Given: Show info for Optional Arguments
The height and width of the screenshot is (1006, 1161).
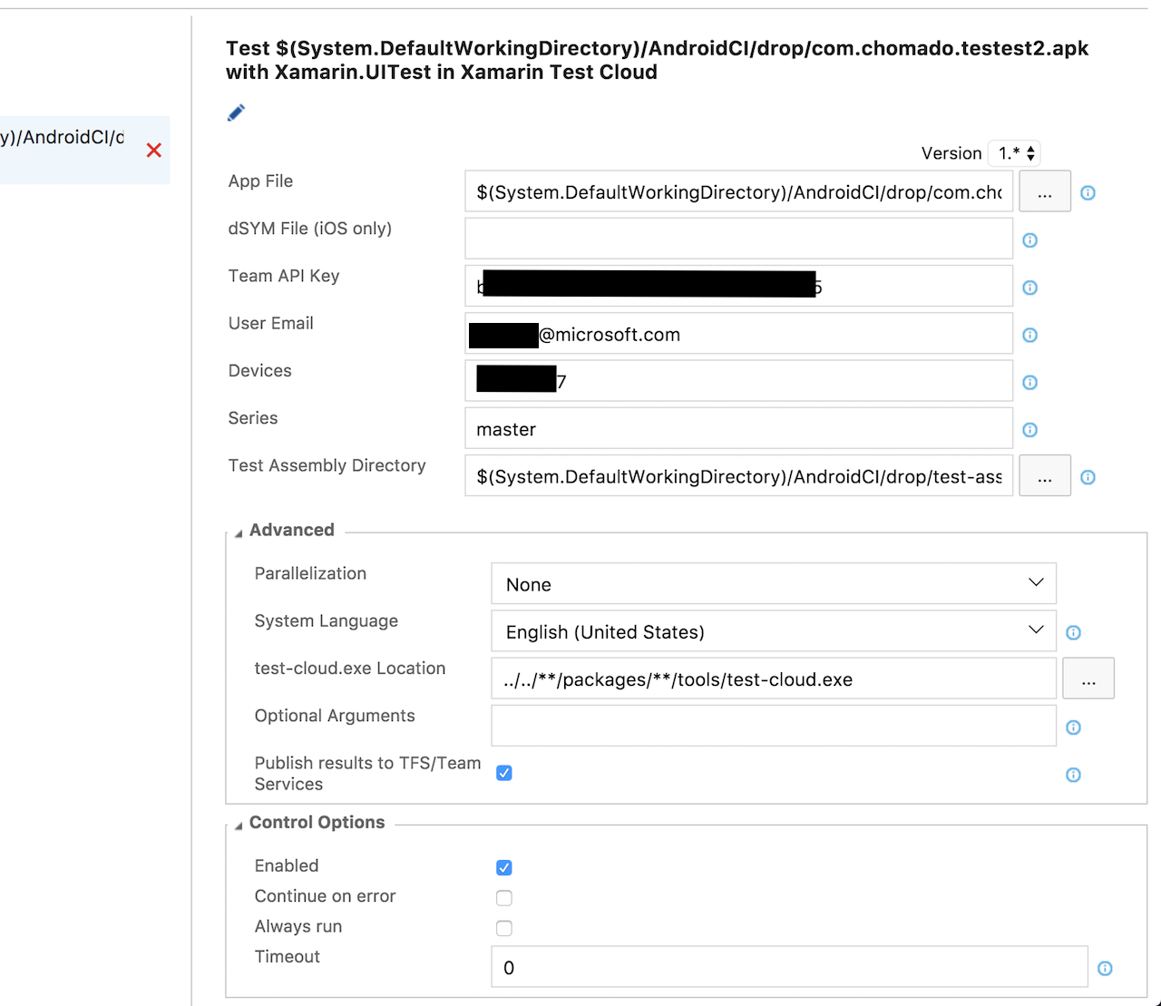Looking at the screenshot, I should click(x=1073, y=728).
